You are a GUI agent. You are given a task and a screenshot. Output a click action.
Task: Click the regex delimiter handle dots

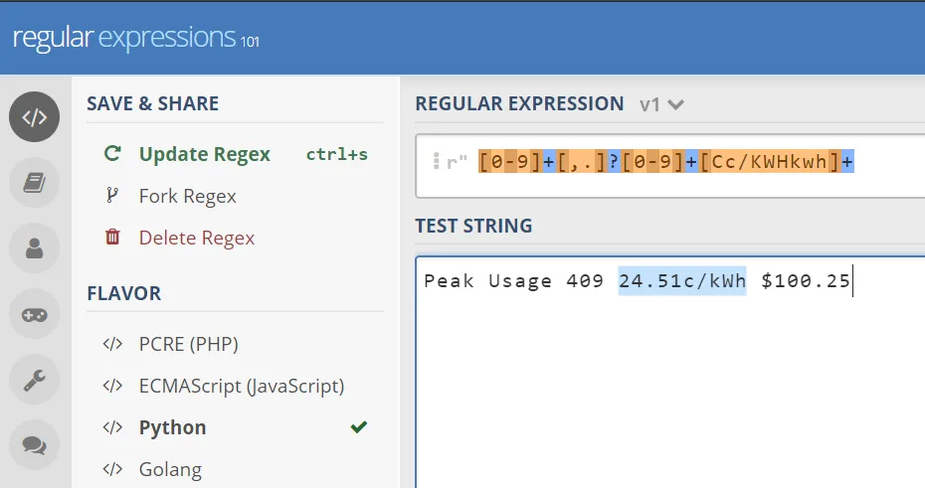tap(436, 162)
